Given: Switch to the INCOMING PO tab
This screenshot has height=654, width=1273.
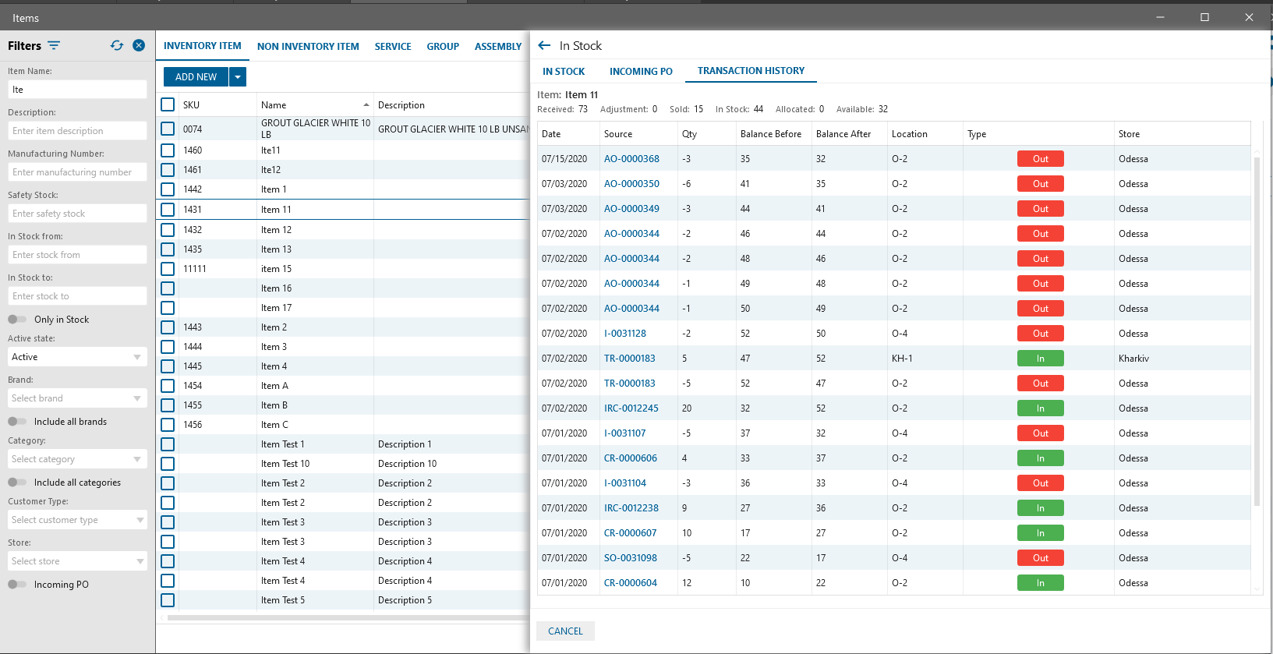Looking at the screenshot, I should click(x=641, y=72).
